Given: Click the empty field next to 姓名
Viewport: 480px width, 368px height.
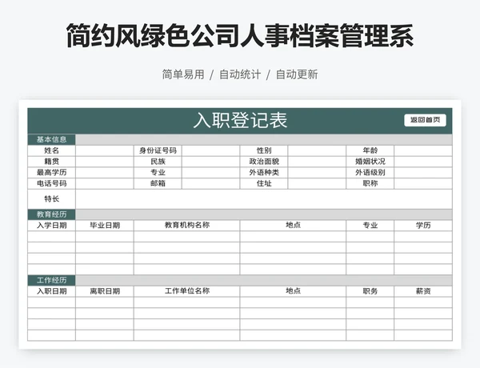Looking at the screenshot, I should pyautogui.click(x=105, y=150).
